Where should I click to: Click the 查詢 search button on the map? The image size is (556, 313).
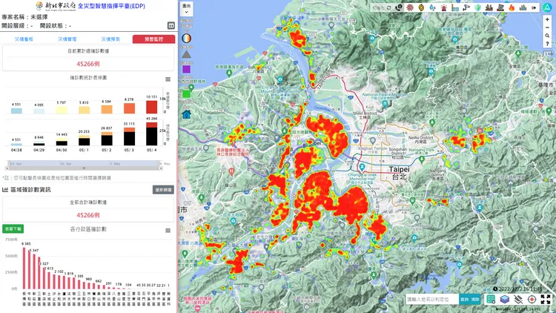click(464, 299)
